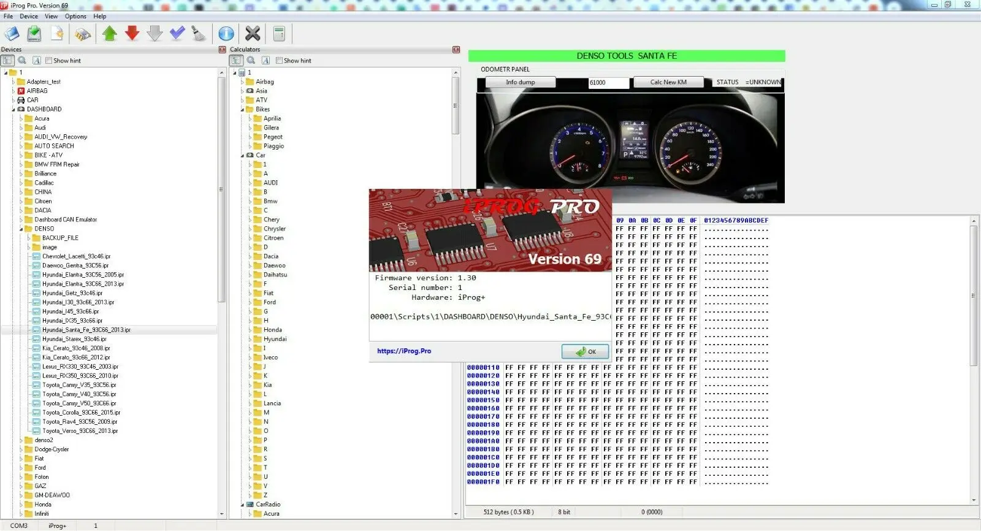981x531 pixels.
Task: Expand the Hyundai folder under Car
Action: click(x=250, y=339)
